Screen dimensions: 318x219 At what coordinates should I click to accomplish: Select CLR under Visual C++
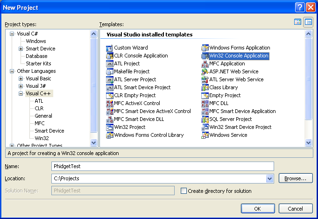[x=39, y=108]
